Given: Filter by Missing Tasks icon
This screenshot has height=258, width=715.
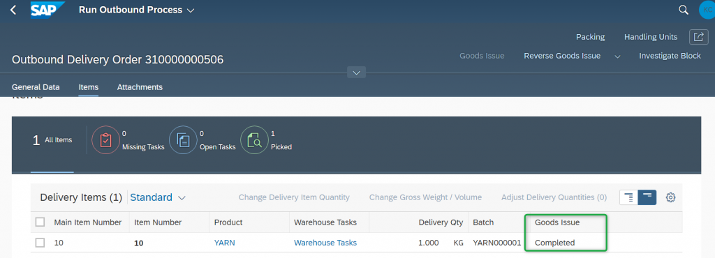Looking at the screenshot, I should (105, 140).
